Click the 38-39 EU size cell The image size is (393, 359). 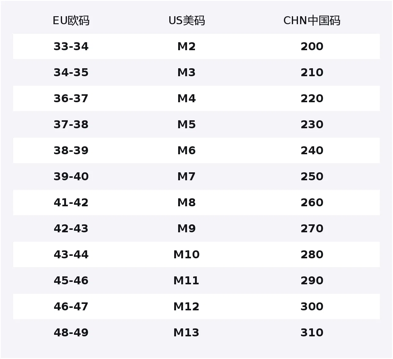point(71,151)
